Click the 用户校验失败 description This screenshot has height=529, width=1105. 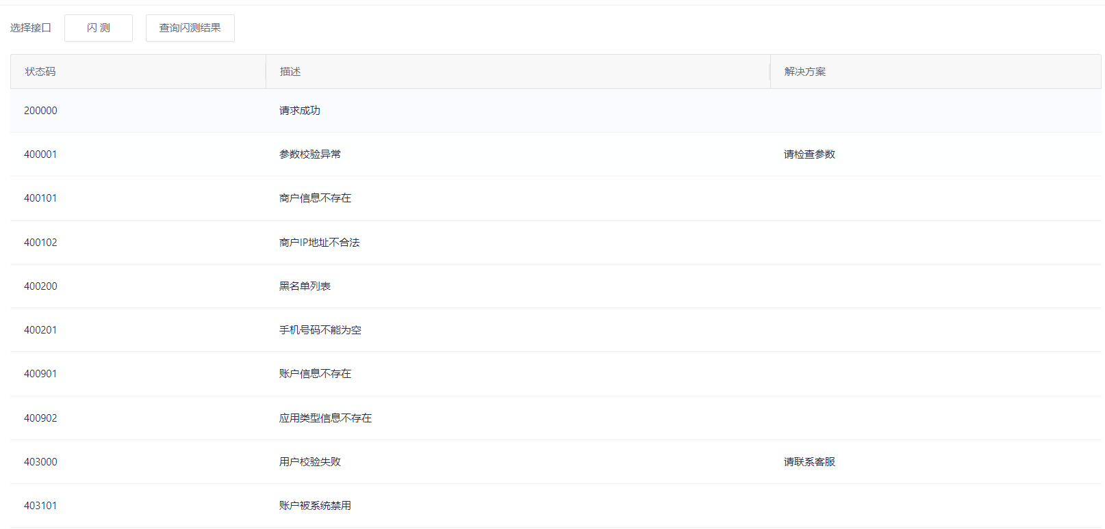click(x=310, y=462)
